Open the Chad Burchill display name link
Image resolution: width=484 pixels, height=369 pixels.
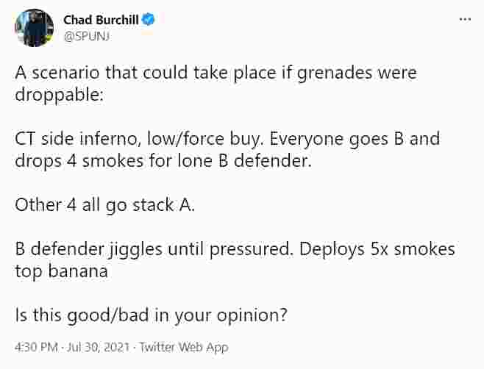[101, 20]
